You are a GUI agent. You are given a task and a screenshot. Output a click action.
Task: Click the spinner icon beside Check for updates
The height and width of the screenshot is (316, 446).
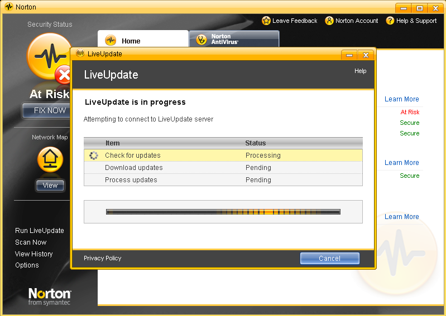click(94, 155)
